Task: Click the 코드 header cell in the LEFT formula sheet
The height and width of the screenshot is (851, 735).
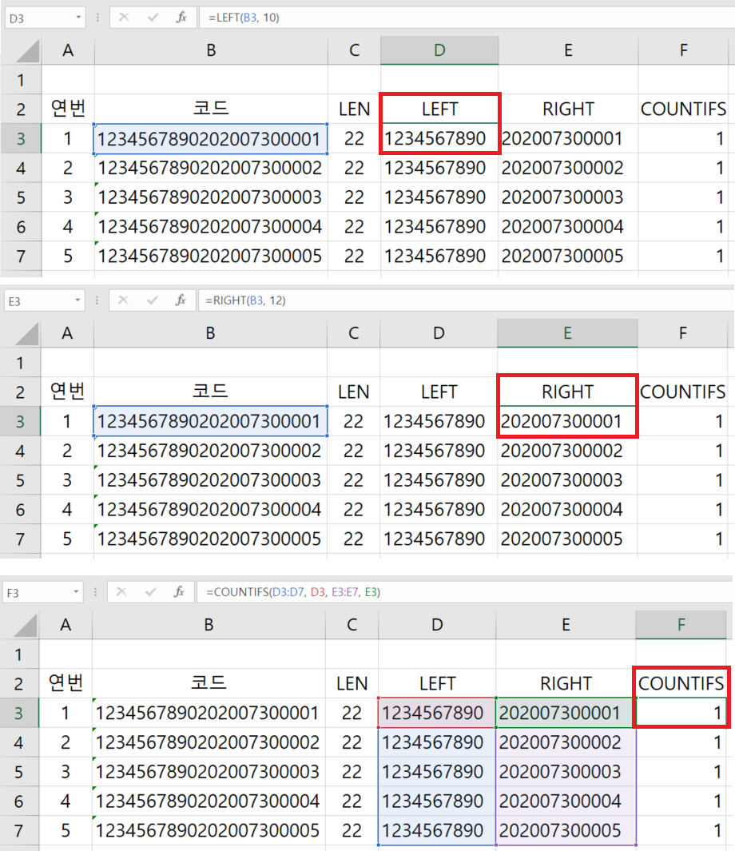Action: 211,109
